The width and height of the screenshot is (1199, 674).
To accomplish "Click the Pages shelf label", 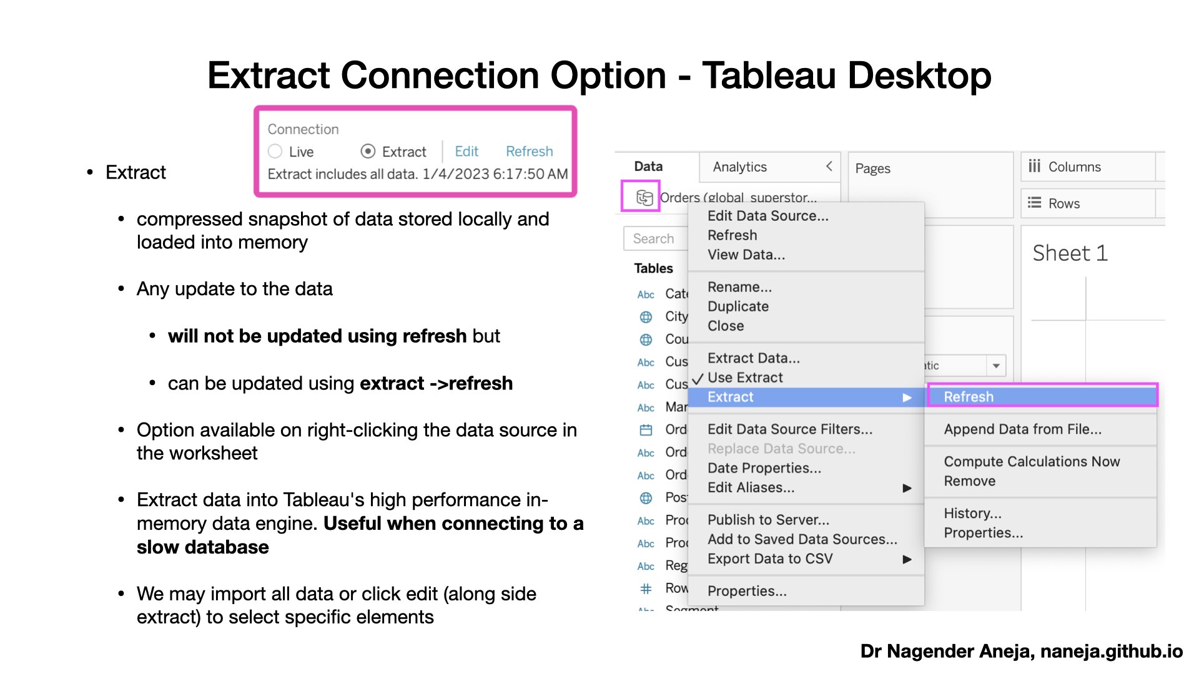I will (x=872, y=168).
